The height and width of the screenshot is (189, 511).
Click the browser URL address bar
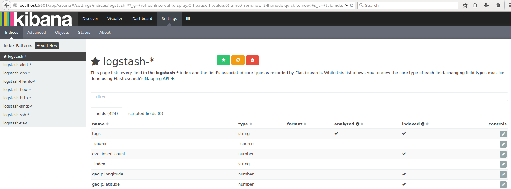[x=180, y=5]
